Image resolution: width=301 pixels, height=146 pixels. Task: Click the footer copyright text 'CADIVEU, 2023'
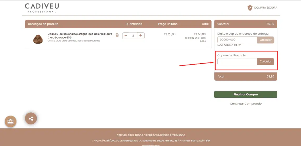point(151,135)
